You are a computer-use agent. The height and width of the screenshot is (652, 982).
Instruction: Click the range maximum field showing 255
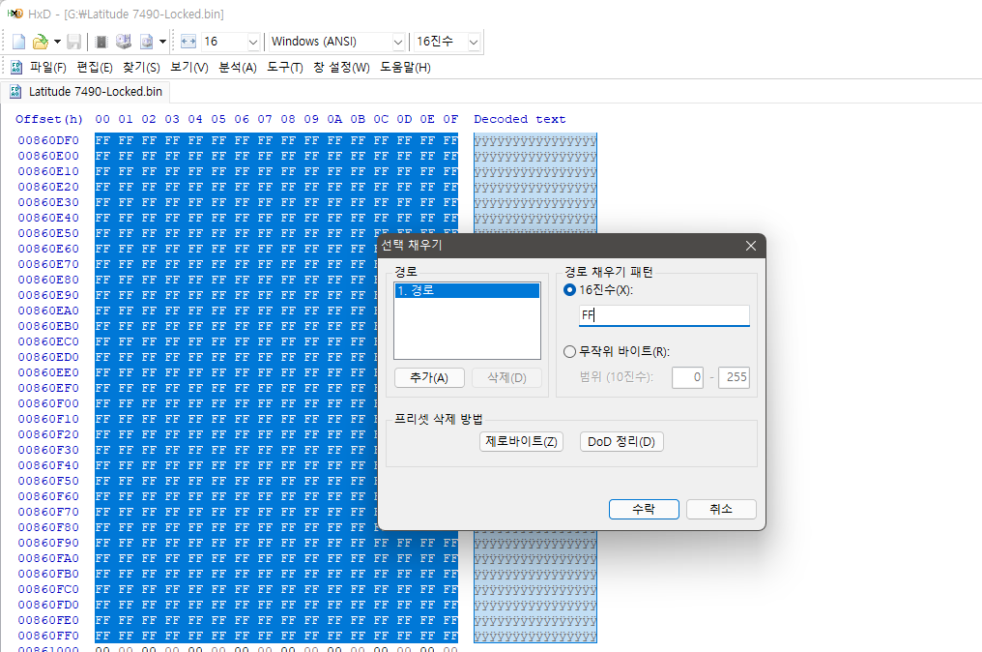pos(734,376)
